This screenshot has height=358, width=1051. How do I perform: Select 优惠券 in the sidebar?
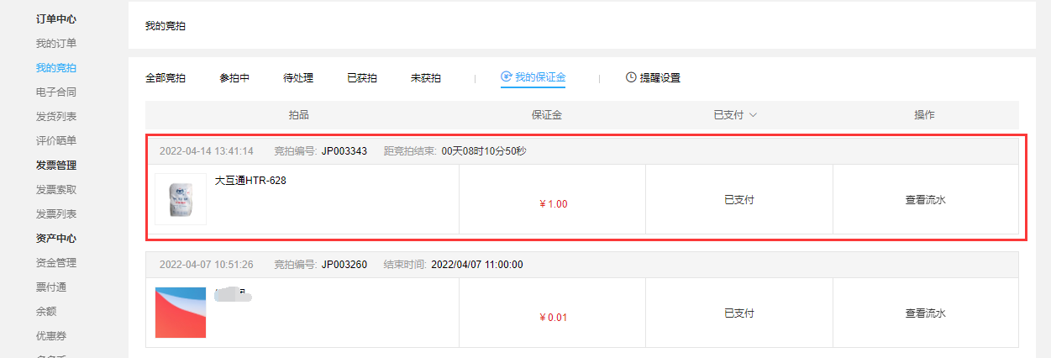pyautogui.click(x=51, y=335)
